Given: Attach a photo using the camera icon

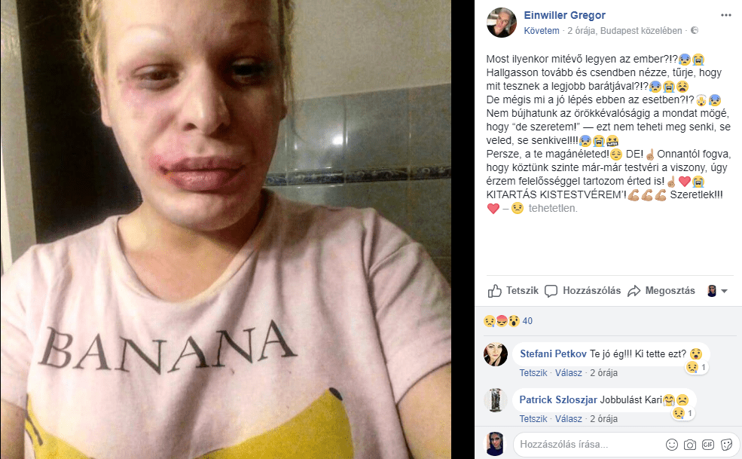Looking at the screenshot, I should click(690, 445).
